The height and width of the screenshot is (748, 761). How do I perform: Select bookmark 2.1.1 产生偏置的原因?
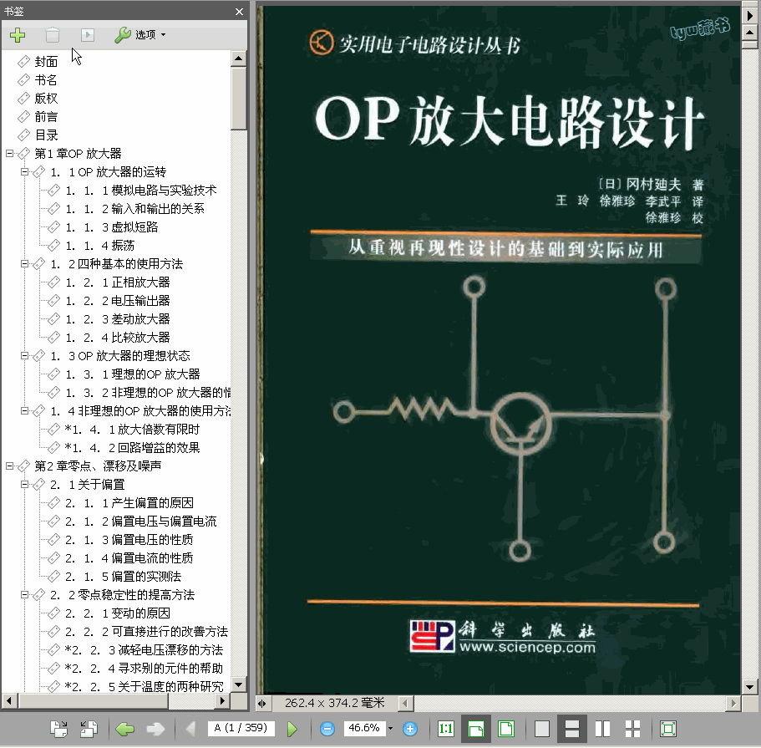(x=129, y=503)
